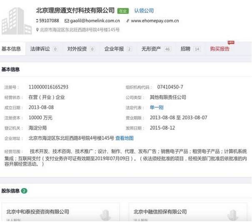Click count 2 on 企业年报 tab
Screen dimensions: 252x222
pyautogui.click(x=129, y=49)
